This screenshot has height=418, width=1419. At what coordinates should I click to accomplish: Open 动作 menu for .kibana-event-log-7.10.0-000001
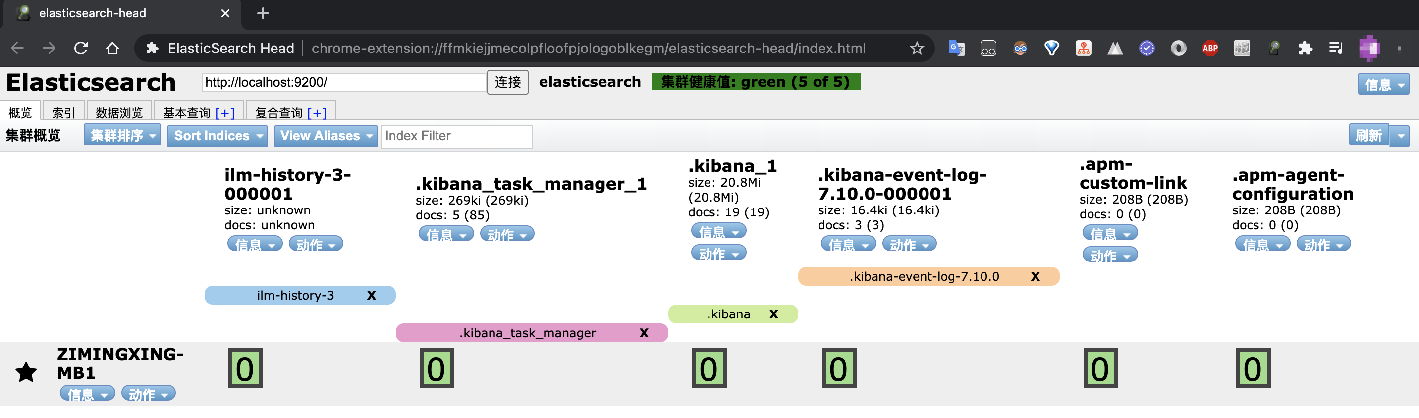coord(910,244)
